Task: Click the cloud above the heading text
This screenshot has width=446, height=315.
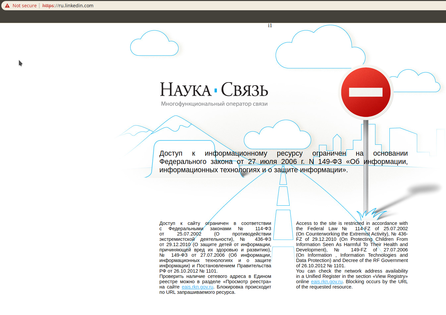Action: (x=277, y=135)
